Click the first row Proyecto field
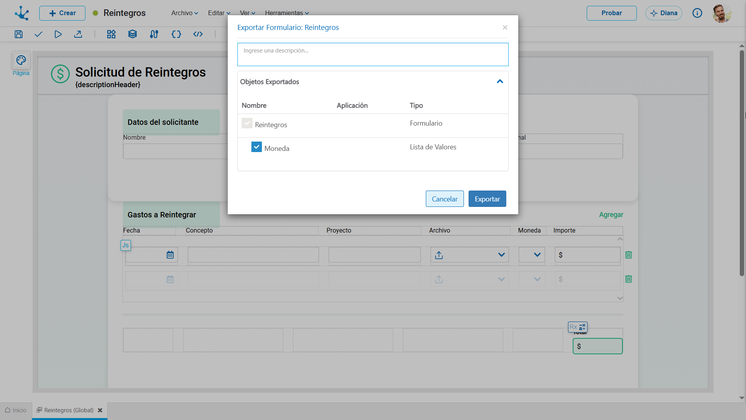 click(x=375, y=255)
